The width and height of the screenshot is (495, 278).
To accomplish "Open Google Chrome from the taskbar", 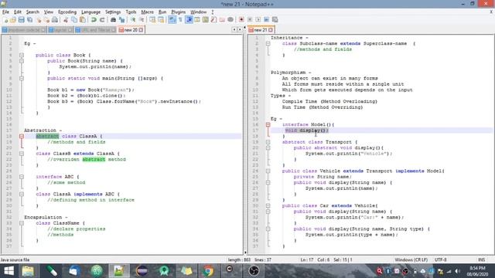I will [x=208, y=271].
